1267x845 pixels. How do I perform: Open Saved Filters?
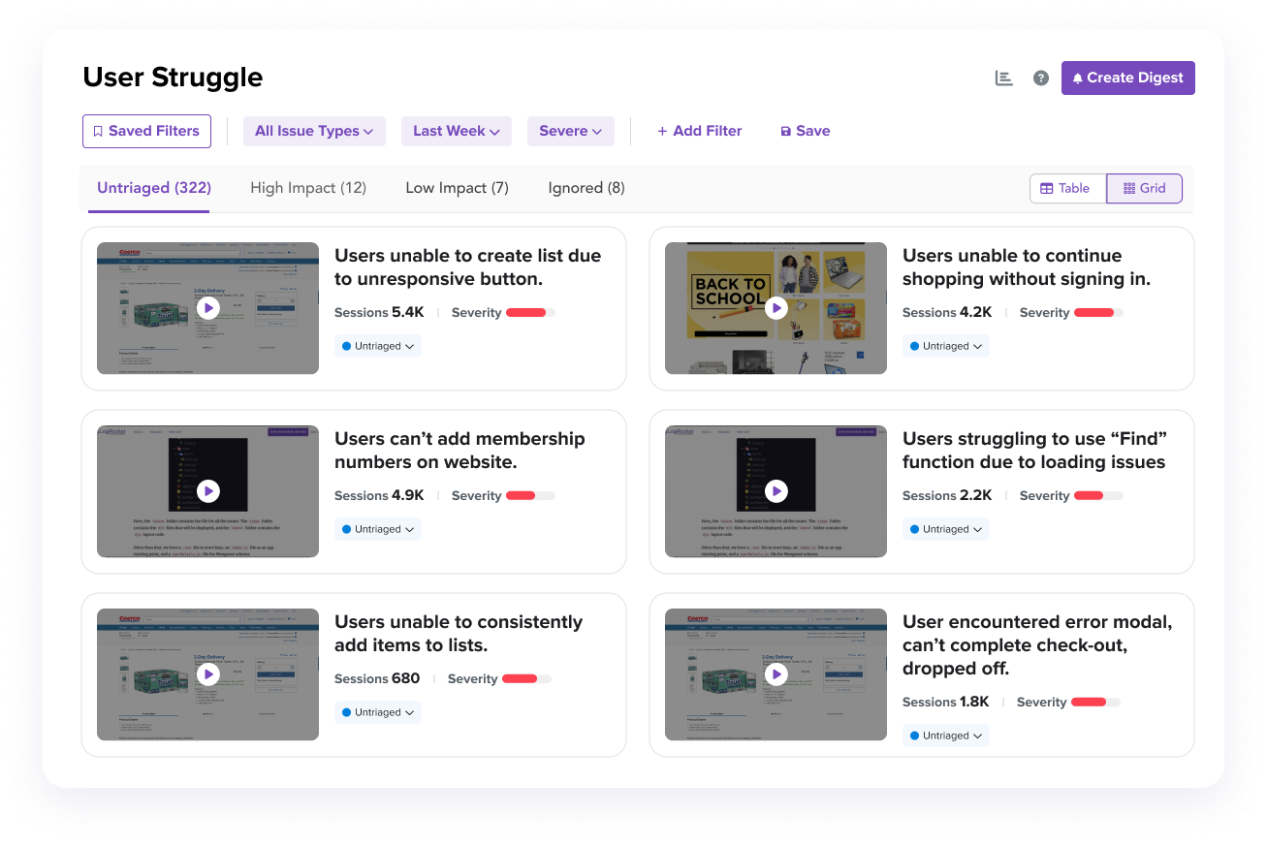pos(146,131)
